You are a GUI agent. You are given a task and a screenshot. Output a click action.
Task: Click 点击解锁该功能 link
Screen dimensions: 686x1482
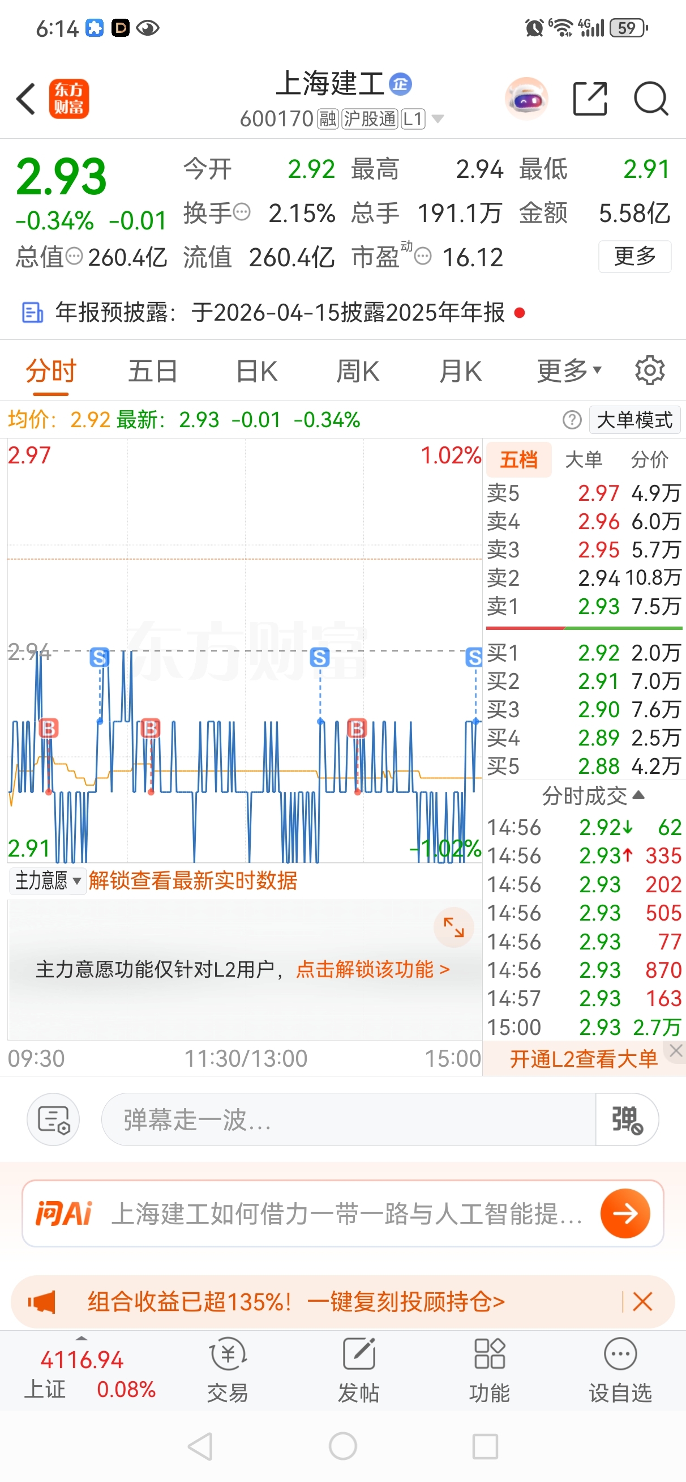[x=372, y=969]
